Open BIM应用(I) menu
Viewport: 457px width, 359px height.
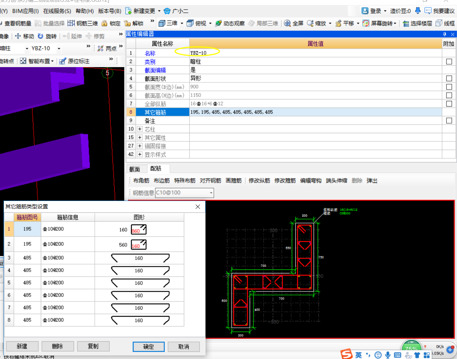25,11
